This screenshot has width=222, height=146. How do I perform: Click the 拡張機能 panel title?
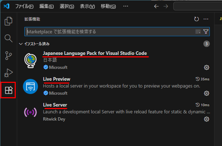(32, 19)
